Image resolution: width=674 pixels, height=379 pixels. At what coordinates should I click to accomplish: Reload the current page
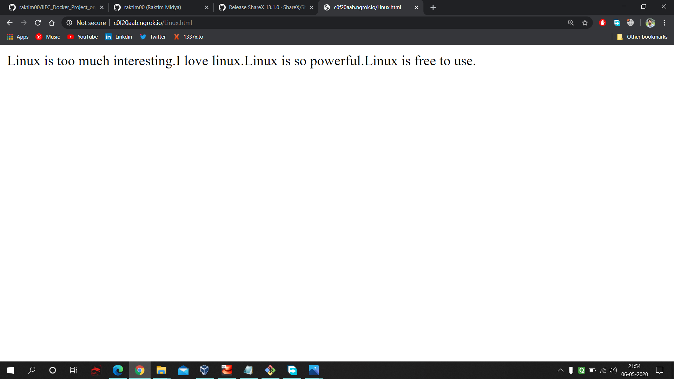[x=38, y=23]
